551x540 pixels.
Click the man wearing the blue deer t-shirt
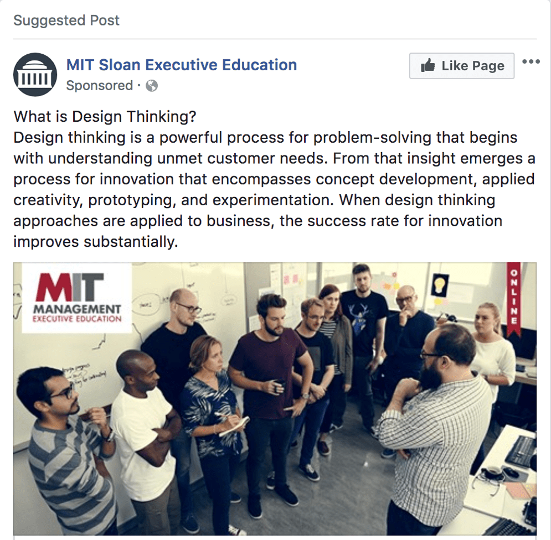[x=364, y=347]
